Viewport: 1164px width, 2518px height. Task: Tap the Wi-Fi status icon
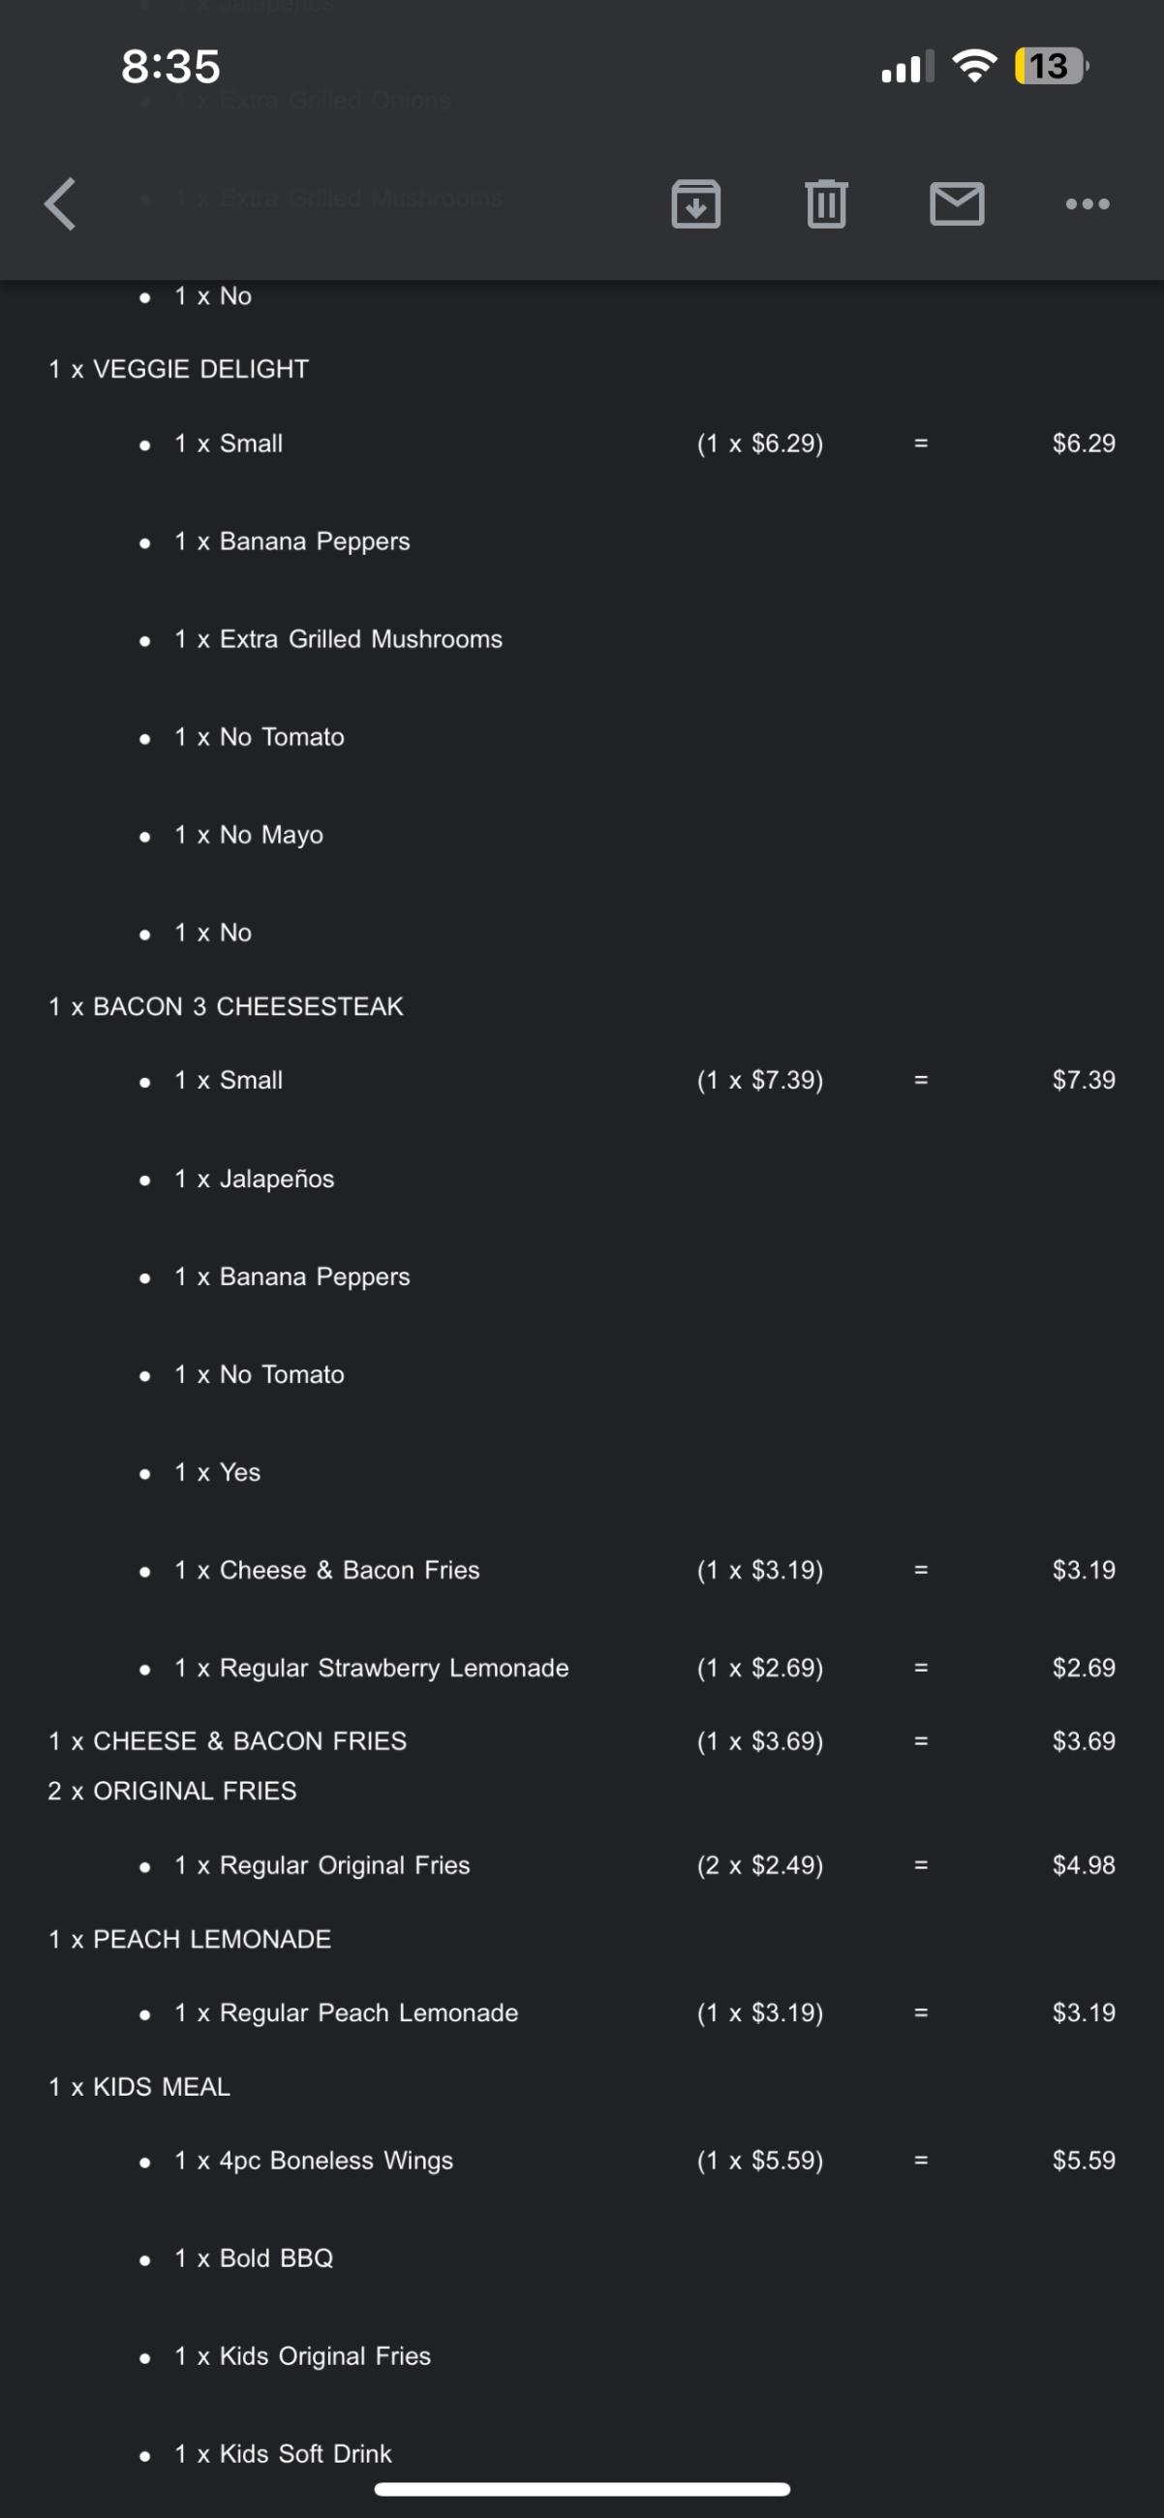[973, 67]
